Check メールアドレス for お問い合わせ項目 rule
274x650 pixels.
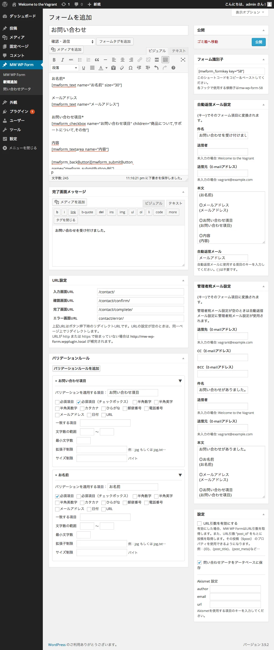tap(57, 415)
